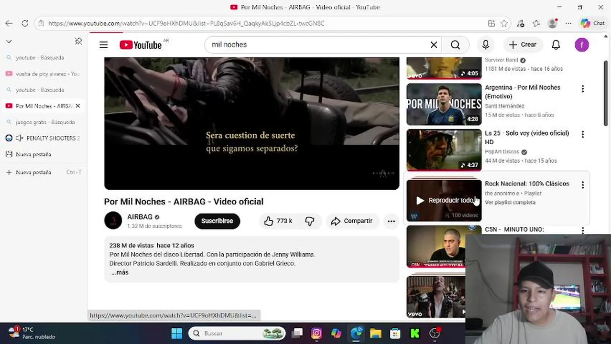Screen dimensions: 611x344
Task: Switch to first 'youtube - Búsqueda' tab
Action: point(43,58)
